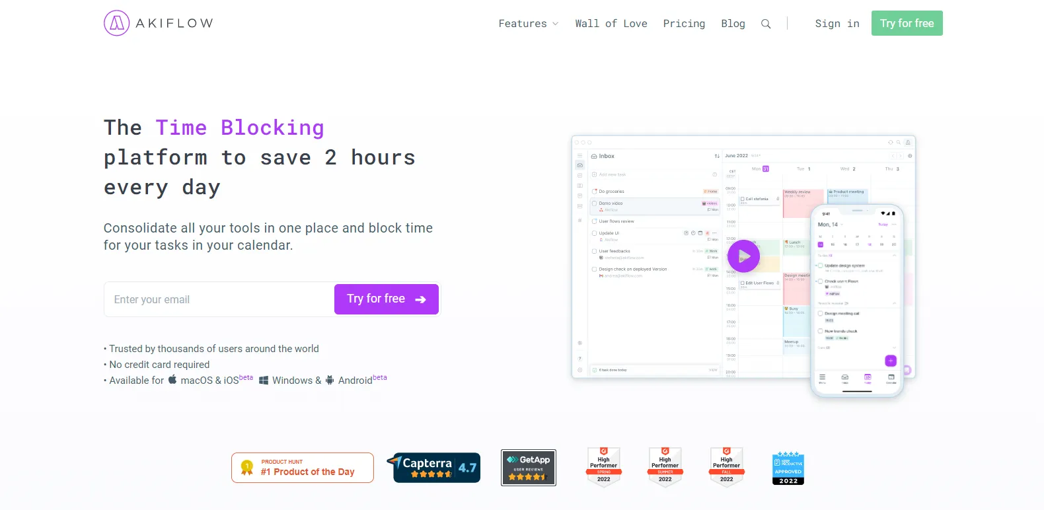Screen dimensions: 1044x510
Task: Click the blue Approved 2022 badge
Action: pos(788,468)
